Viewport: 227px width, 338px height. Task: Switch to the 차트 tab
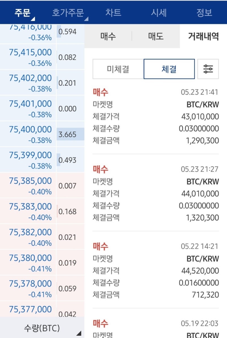pyautogui.click(x=113, y=12)
